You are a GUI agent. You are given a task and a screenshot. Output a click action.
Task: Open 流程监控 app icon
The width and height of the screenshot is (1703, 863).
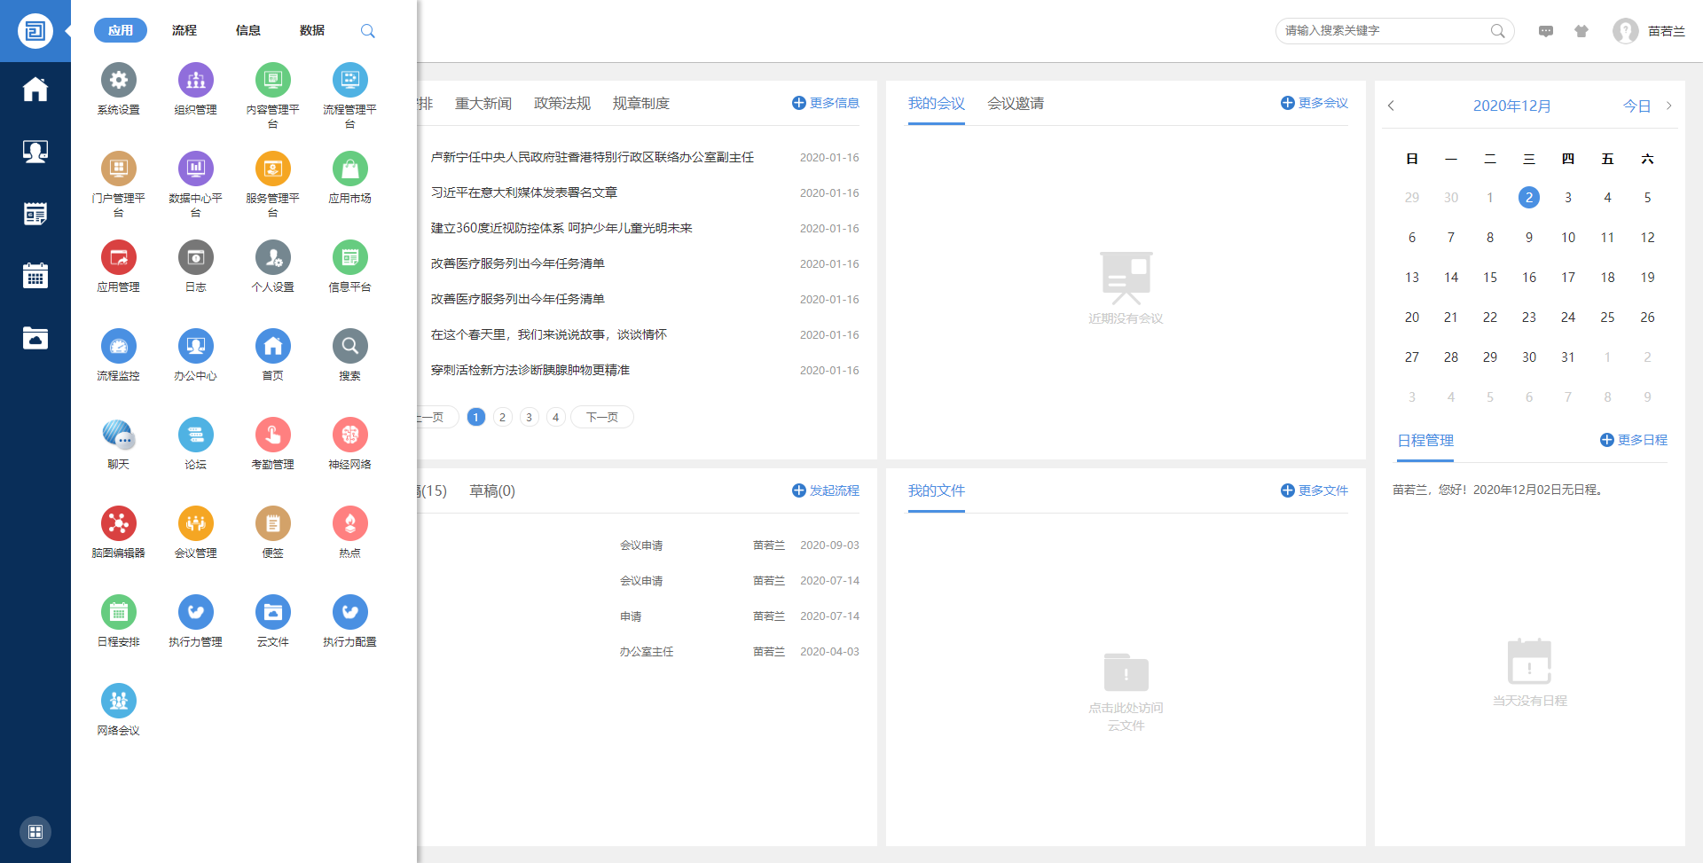coord(119,346)
